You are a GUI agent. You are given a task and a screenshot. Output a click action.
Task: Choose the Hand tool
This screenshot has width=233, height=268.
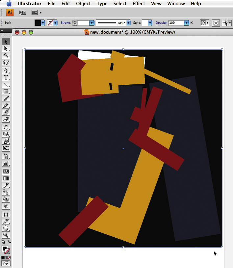pyautogui.click(x=6, y=228)
